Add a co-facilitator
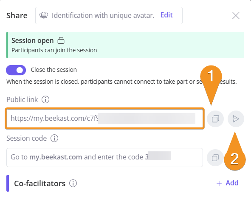The height and width of the screenshot is (213, 251). click(x=227, y=183)
